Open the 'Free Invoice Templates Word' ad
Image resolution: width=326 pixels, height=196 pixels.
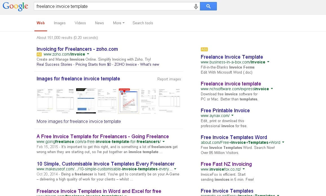234,137
